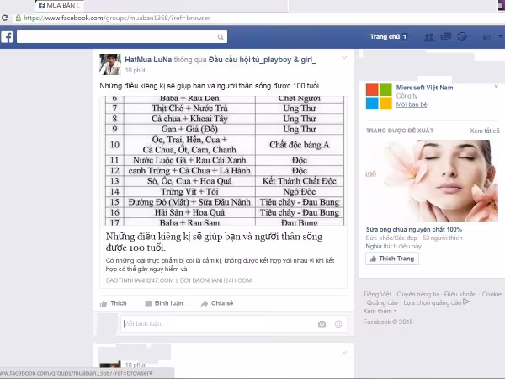Open Trang chủ home link
Viewport: 505px width, 379px height.
point(385,37)
